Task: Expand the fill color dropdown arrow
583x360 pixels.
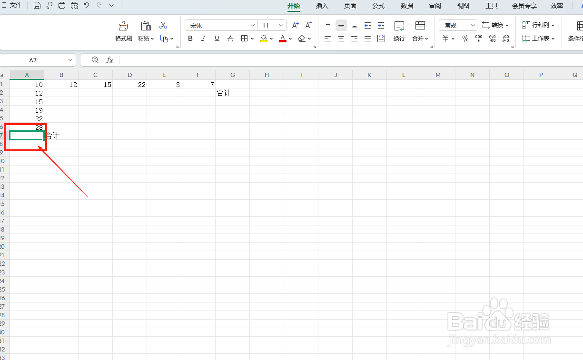Action: pos(271,39)
